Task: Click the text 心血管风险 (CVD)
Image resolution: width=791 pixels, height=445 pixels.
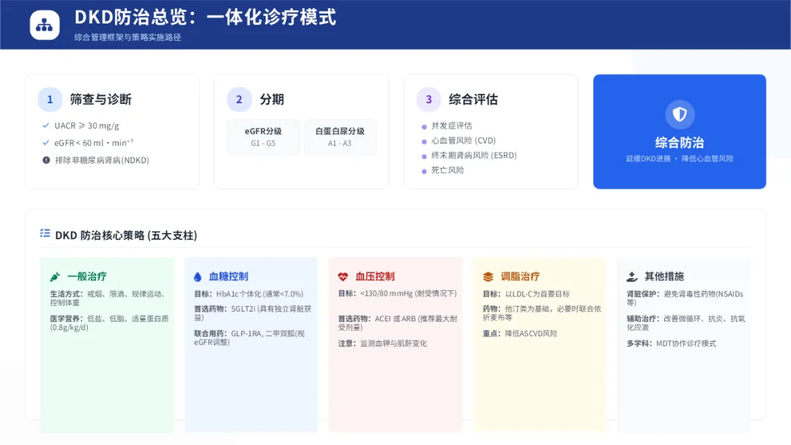Action: (x=464, y=141)
